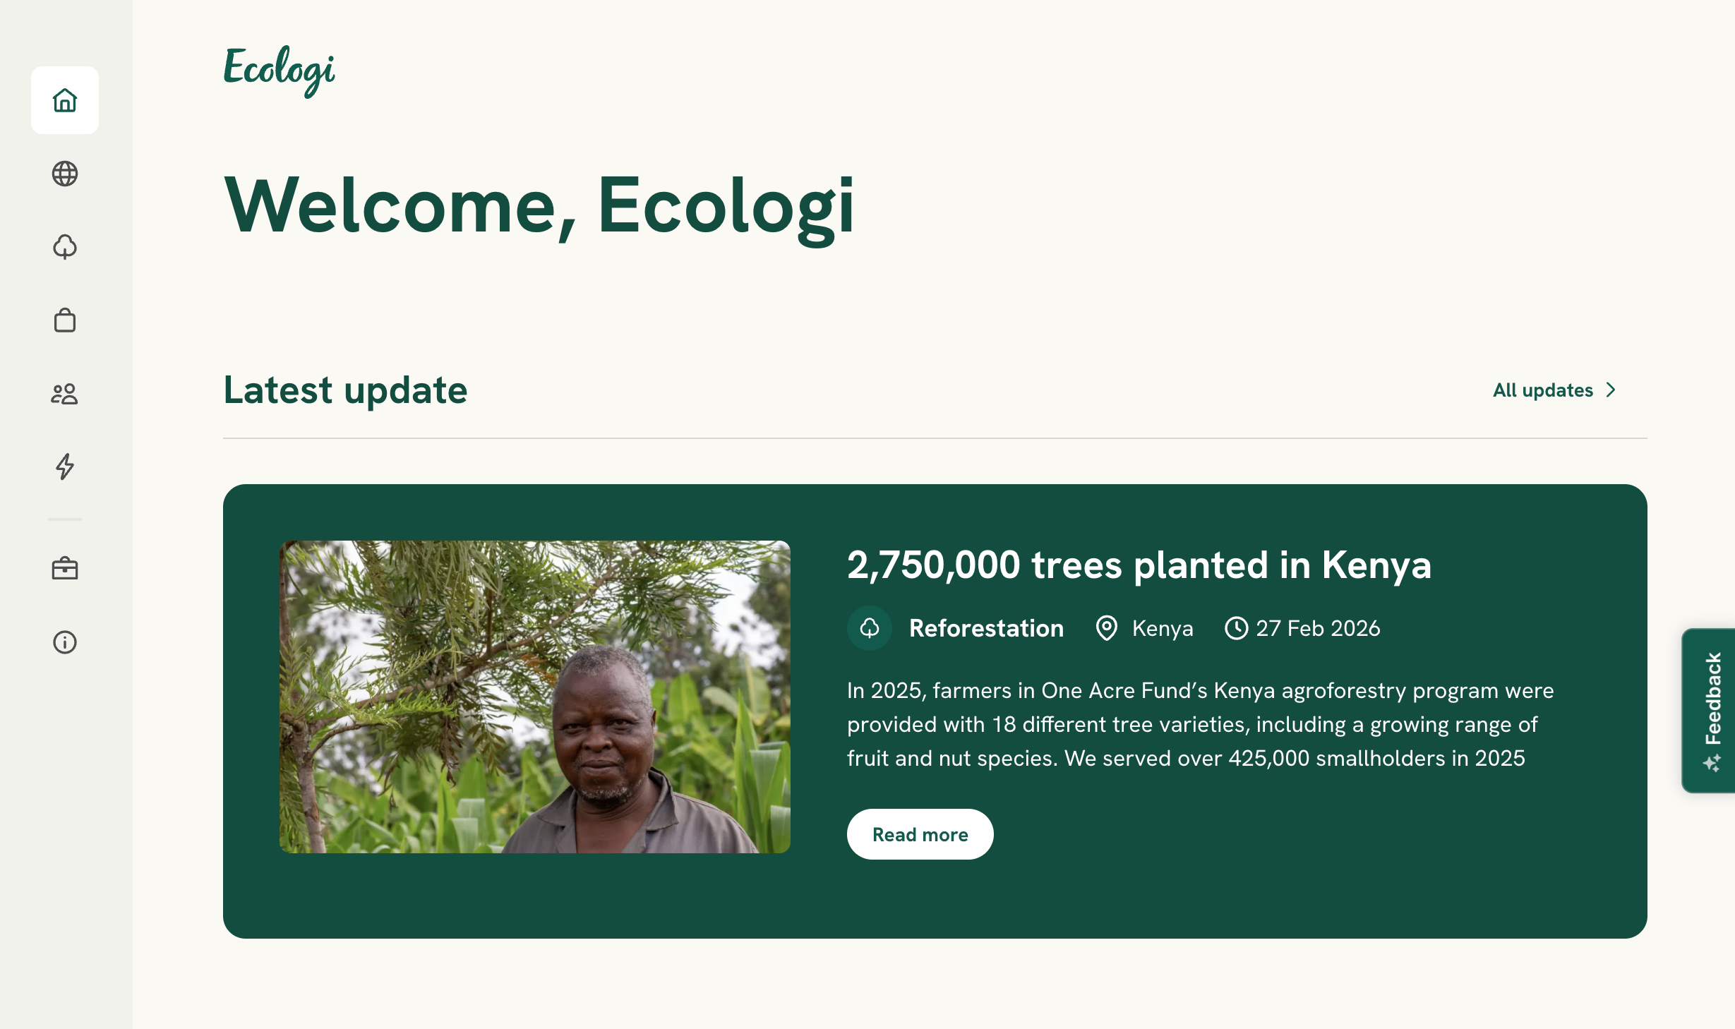Screen dimensions: 1735x1029
Task: Click the Reforestation tree badge icon
Action: (870, 628)
